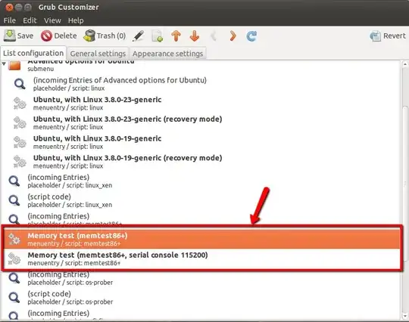409x322 pixels.
Task: Close the Grub Customizer window
Action: [x=9, y=8]
